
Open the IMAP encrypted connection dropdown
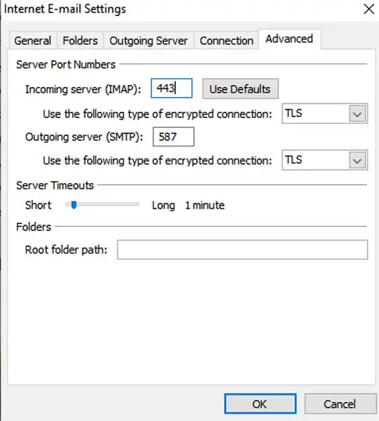pos(324,114)
